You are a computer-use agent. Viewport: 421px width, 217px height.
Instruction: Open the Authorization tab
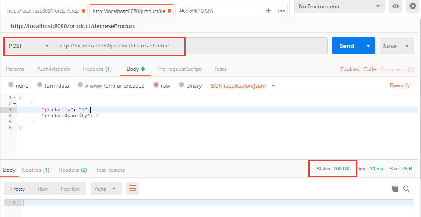(x=54, y=69)
